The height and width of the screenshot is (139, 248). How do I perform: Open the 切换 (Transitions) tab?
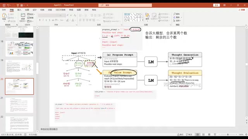pos(42,10)
